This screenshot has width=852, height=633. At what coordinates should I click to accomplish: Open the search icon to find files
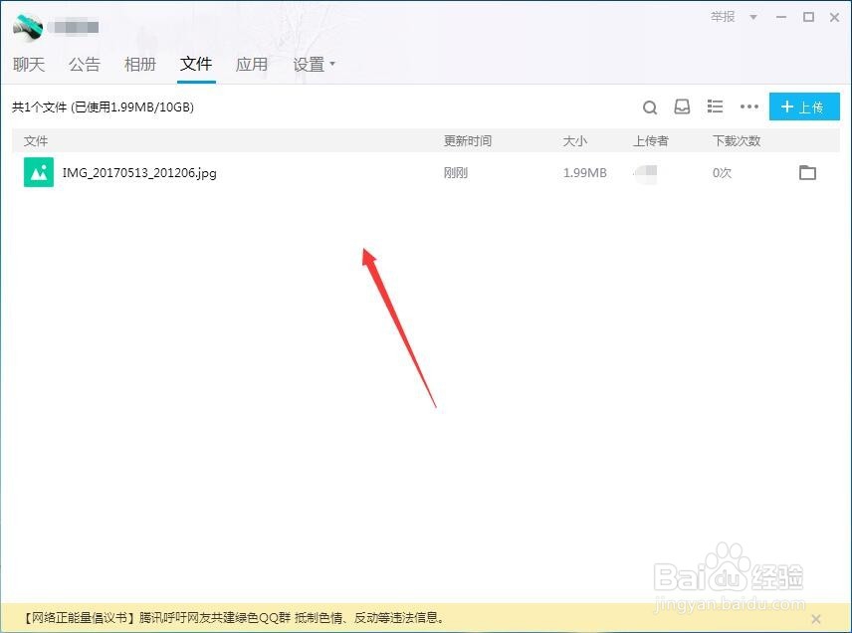[x=649, y=106]
